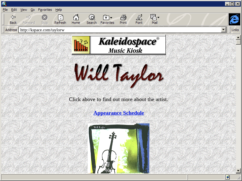Click the scroll down arrow of scrollbar

coord(238,171)
